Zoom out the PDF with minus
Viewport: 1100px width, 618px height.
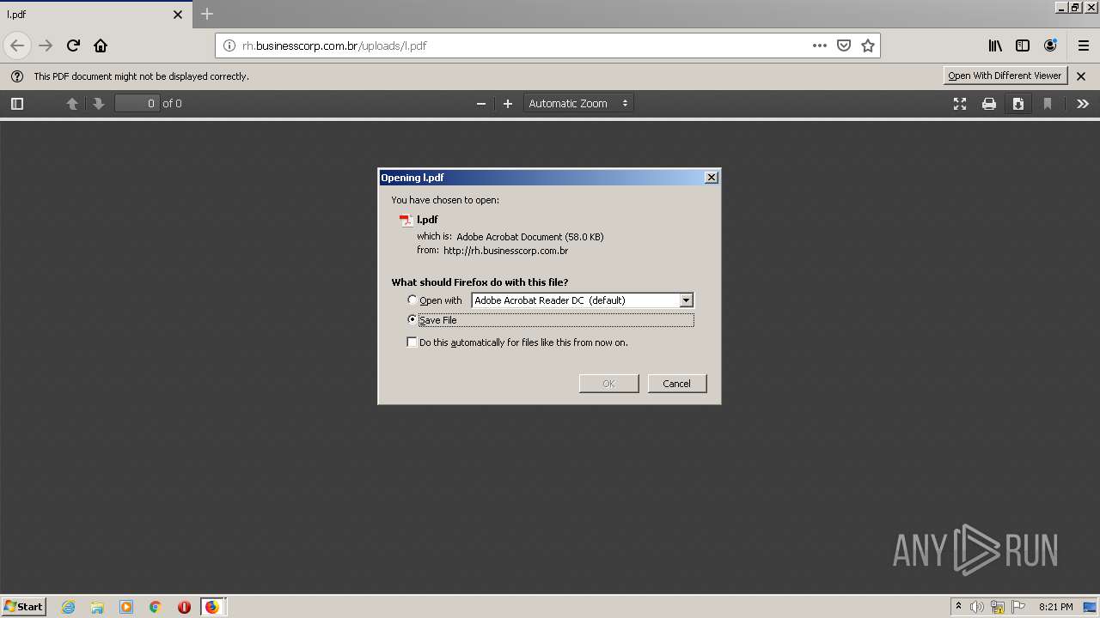pos(481,104)
